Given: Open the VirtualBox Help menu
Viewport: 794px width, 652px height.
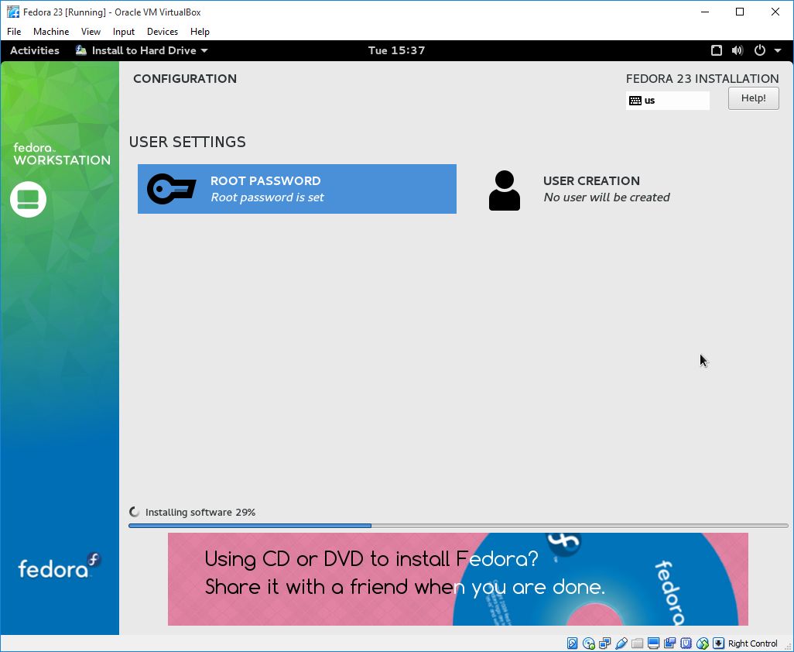Looking at the screenshot, I should (x=200, y=32).
